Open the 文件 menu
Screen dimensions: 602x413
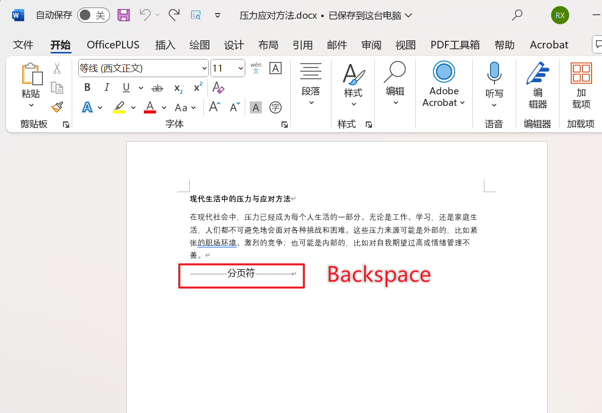(x=23, y=45)
